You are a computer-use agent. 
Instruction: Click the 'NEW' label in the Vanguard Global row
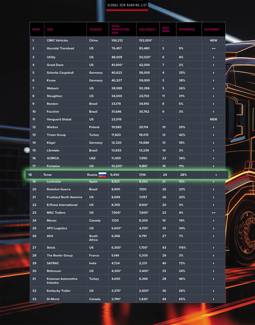tap(213, 119)
